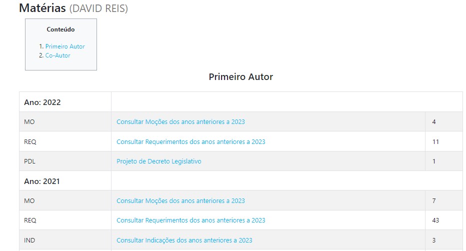Open the 2022 Requerimentos consultation link
The height and width of the screenshot is (251, 466).
190,142
